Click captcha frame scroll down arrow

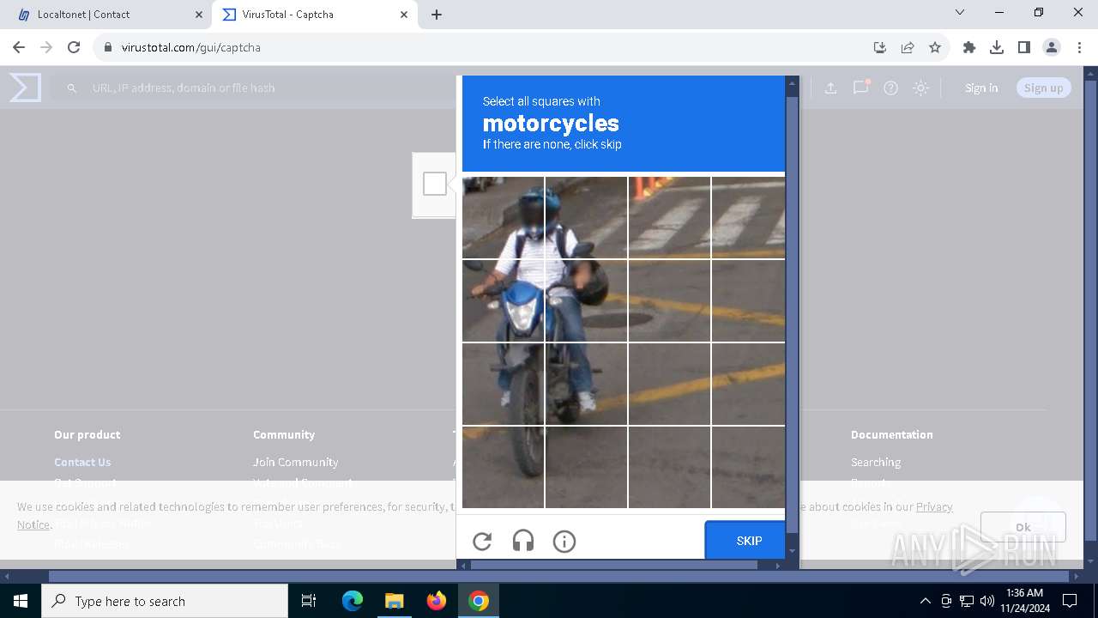point(792,550)
